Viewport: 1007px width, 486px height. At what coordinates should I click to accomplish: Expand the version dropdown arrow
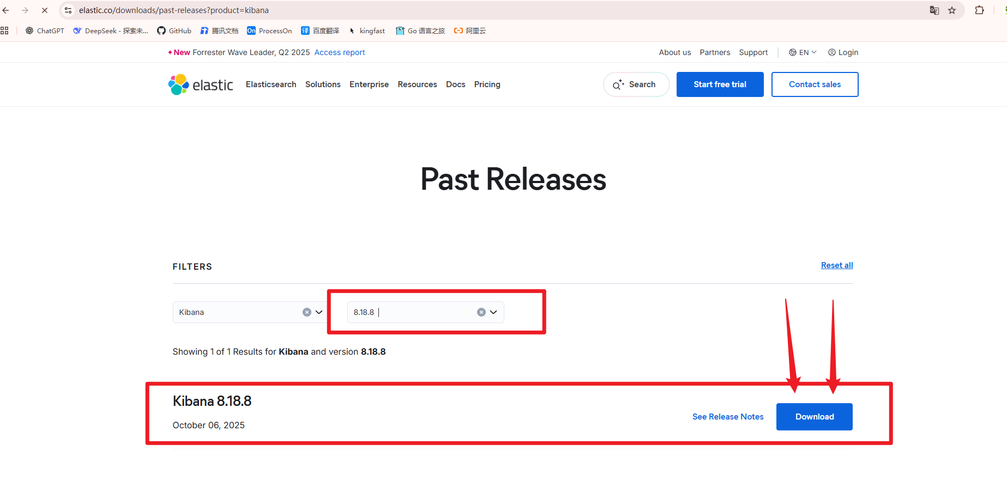point(493,312)
